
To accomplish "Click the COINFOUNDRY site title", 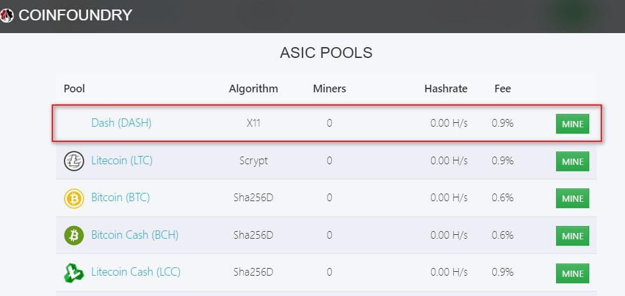I will click(75, 15).
